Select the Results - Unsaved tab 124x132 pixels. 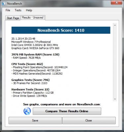point(33,18)
